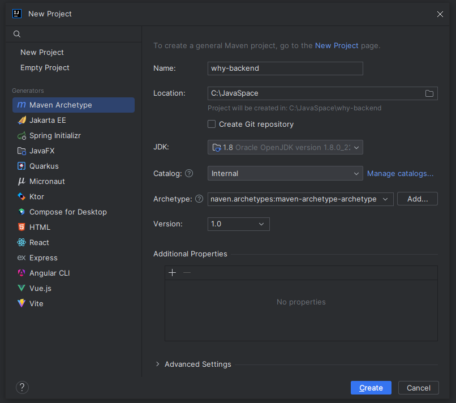
Task: Click the Vue.js logo icon
Action: pyautogui.click(x=21, y=288)
